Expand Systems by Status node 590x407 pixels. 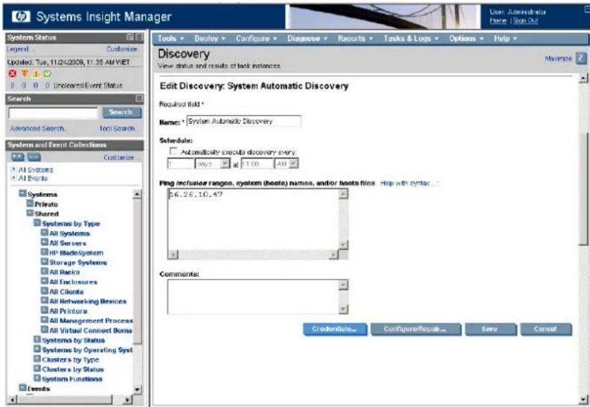coord(37,340)
